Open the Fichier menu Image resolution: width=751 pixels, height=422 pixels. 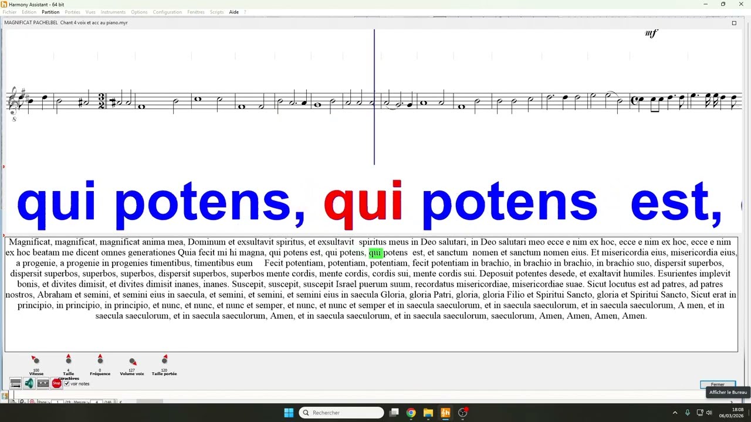(x=9, y=12)
